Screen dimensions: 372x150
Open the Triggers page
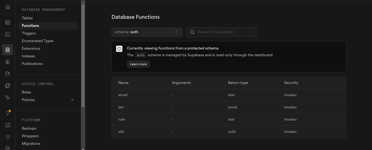tap(29, 33)
